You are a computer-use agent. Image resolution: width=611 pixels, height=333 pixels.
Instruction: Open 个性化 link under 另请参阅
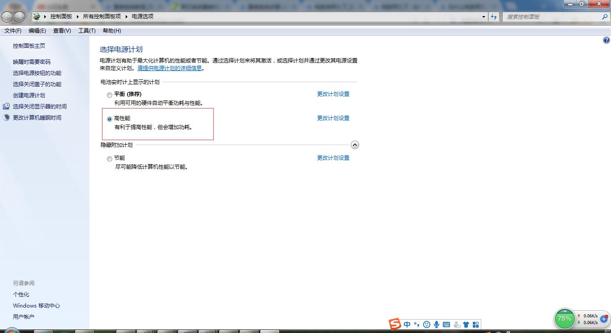[21, 295]
